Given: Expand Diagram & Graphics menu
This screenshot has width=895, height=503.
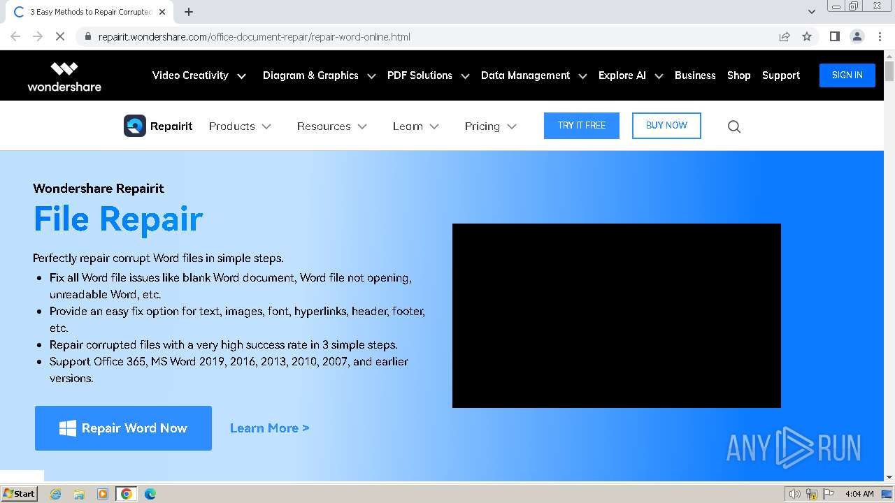Looking at the screenshot, I should 319,75.
